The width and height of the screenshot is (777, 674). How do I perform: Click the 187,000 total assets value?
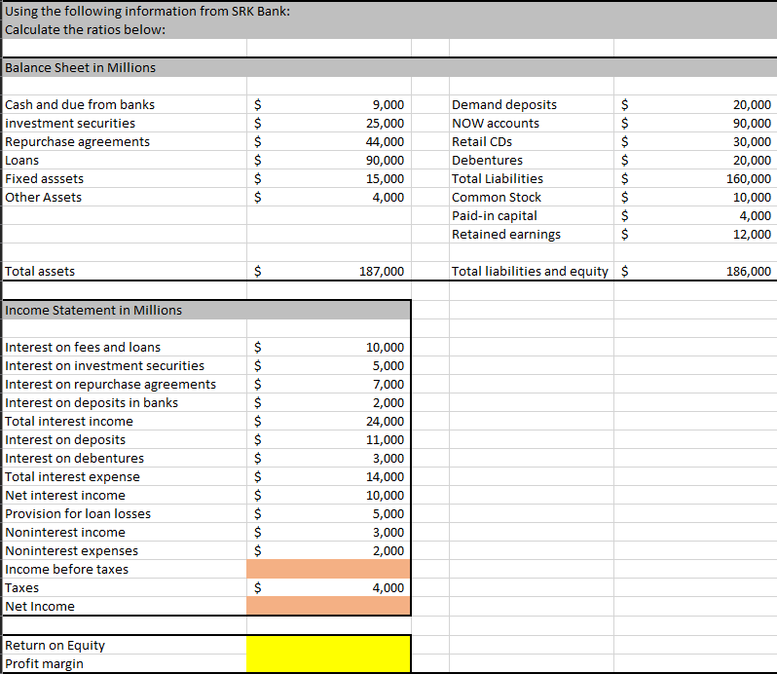coord(329,271)
